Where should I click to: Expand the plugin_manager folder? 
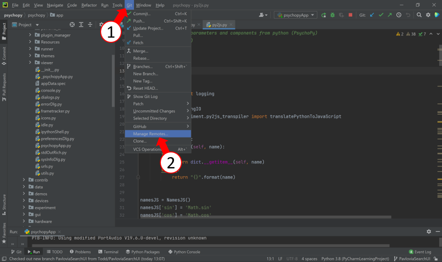pos(30,35)
